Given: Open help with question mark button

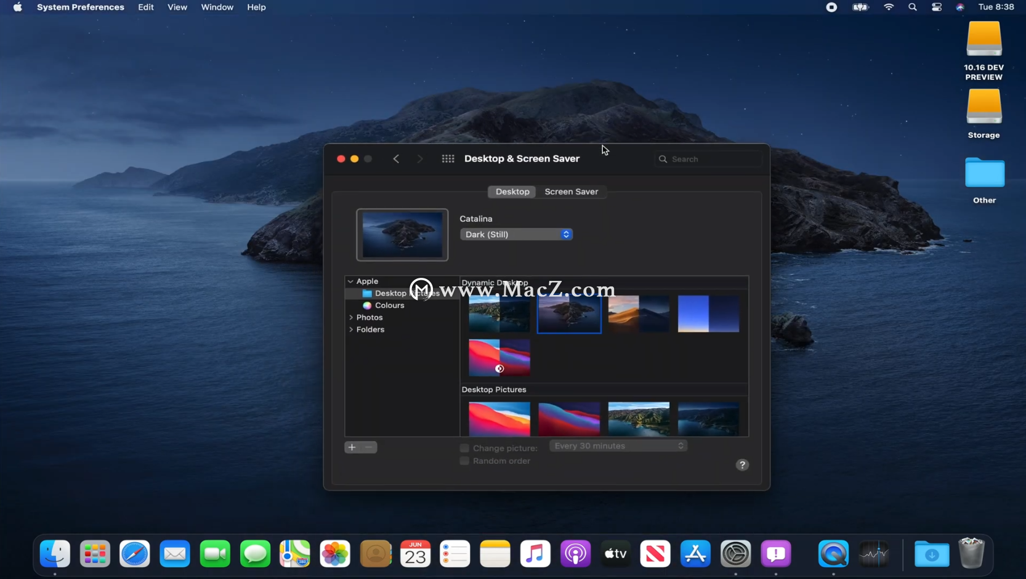Looking at the screenshot, I should tap(742, 465).
